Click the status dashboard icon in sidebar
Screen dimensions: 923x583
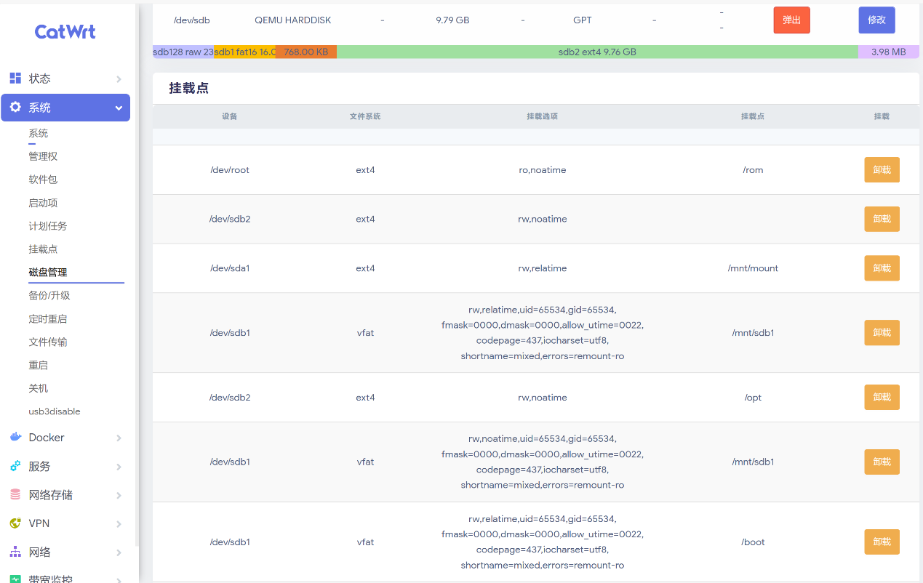pyautogui.click(x=15, y=79)
